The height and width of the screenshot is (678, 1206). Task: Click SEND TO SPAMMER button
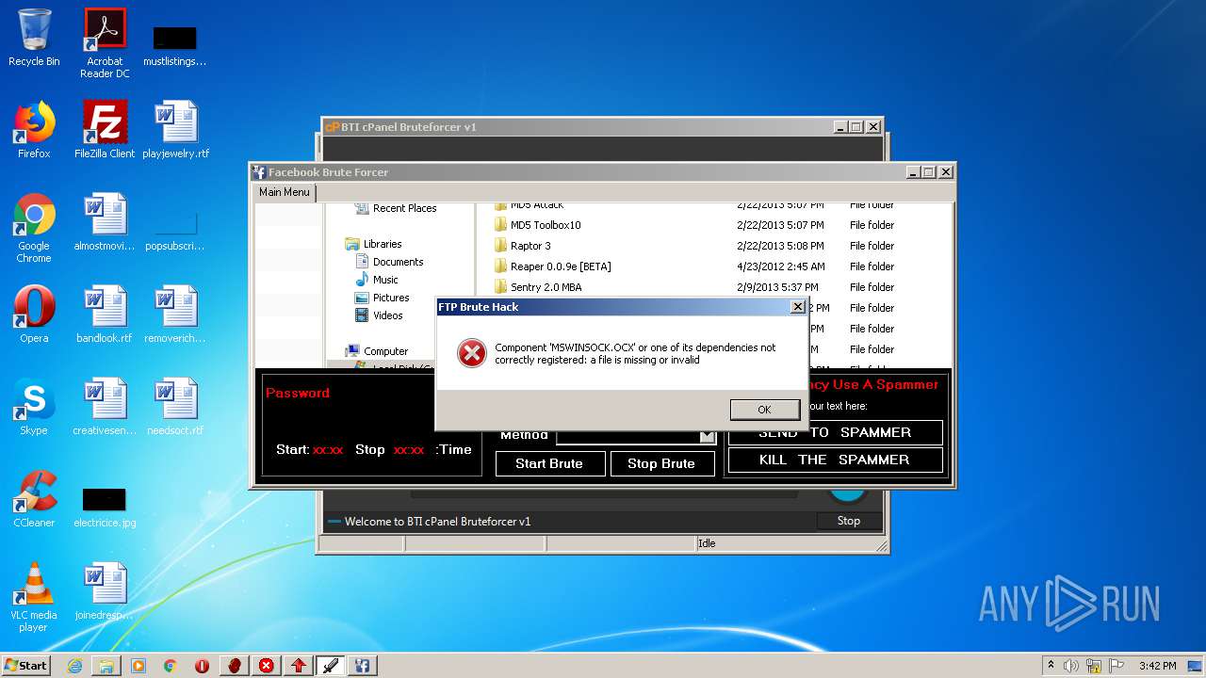tap(835, 432)
